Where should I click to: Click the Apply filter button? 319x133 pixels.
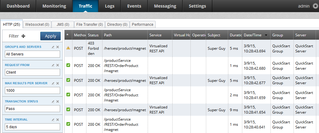pyautogui.click(x=50, y=36)
